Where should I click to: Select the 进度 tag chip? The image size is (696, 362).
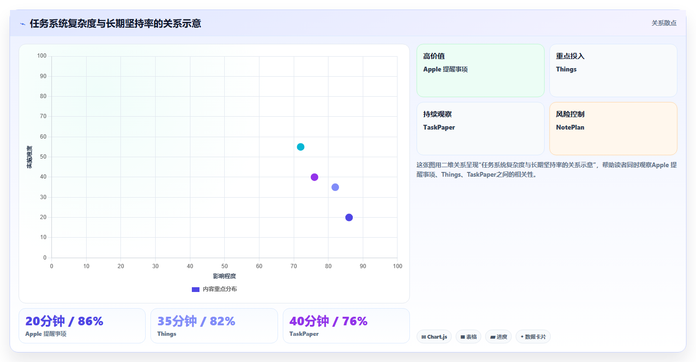click(x=498, y=337)
